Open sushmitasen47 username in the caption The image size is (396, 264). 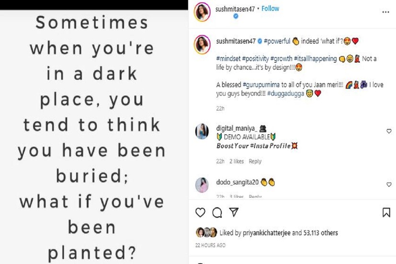pos(236,42)
